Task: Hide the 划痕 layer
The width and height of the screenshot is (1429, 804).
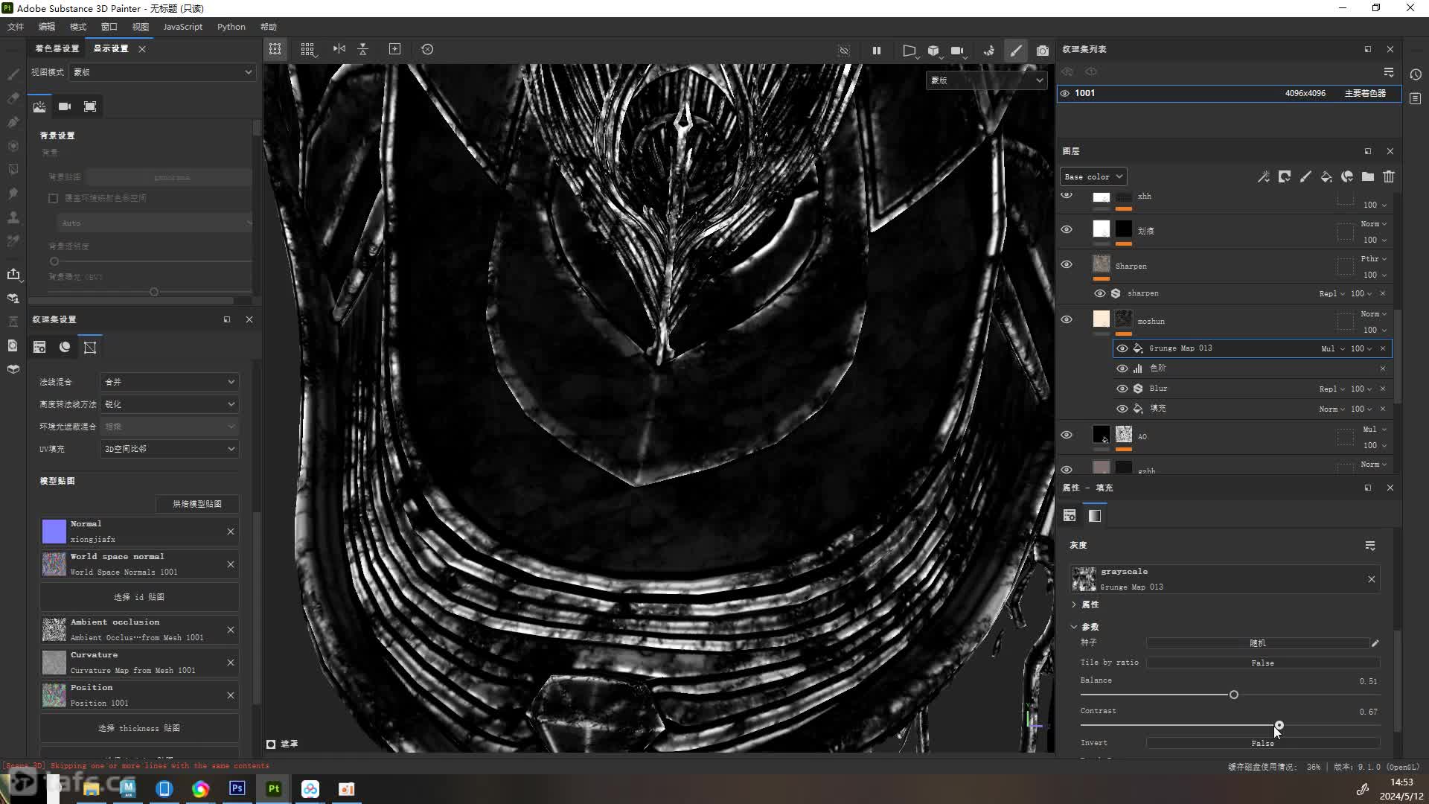Action: point(1067,229)
